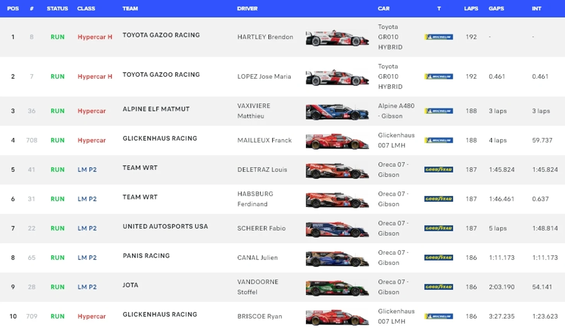
Task: Click the Michelin logo in Mailleux's row
Action: 438,140
